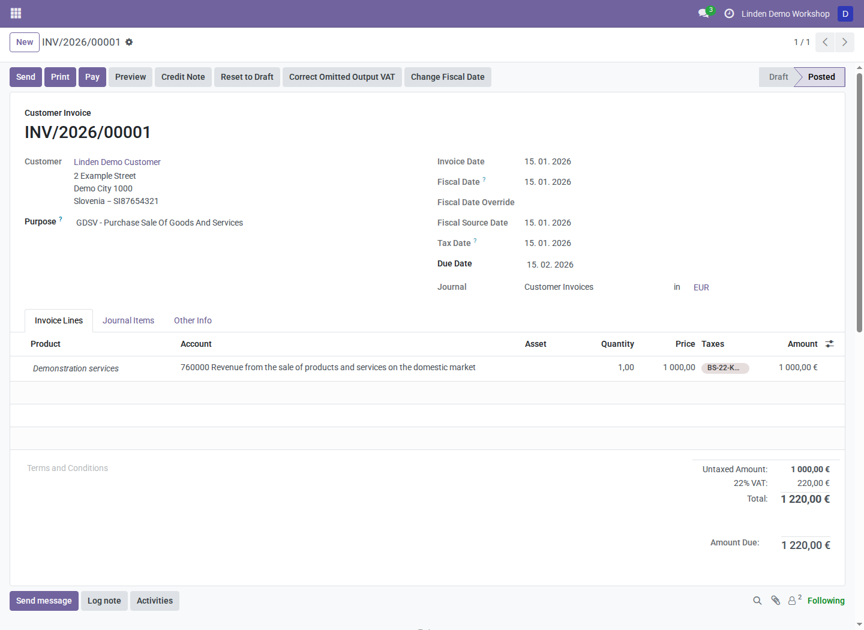This screenshot has height=630, width=864.
Task: Select the Draft status stage
Action: (x=778, y=77)
